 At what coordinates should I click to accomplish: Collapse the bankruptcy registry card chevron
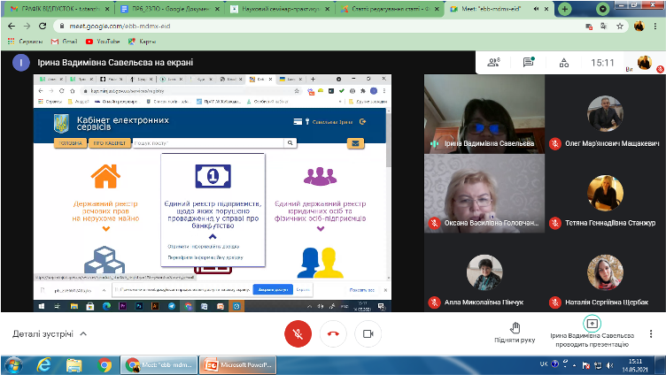(213, 236)
